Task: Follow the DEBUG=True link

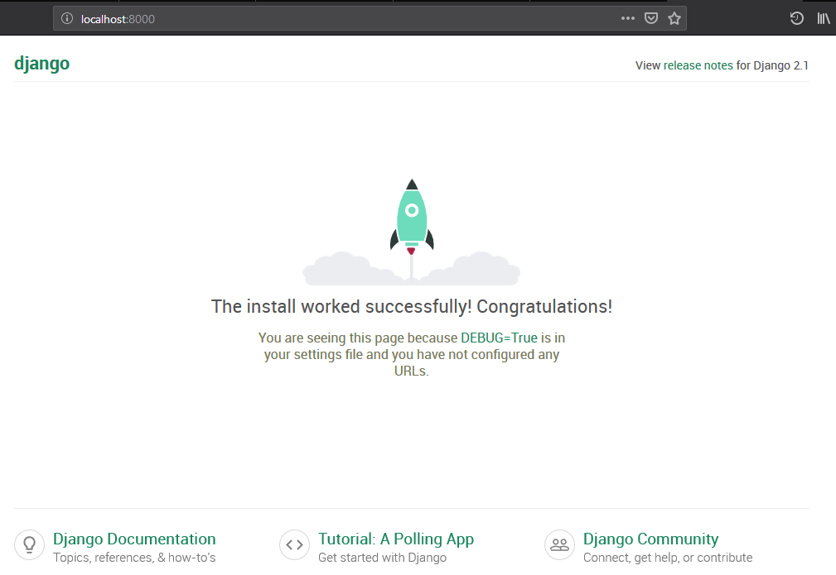Action: coord(499,338)
